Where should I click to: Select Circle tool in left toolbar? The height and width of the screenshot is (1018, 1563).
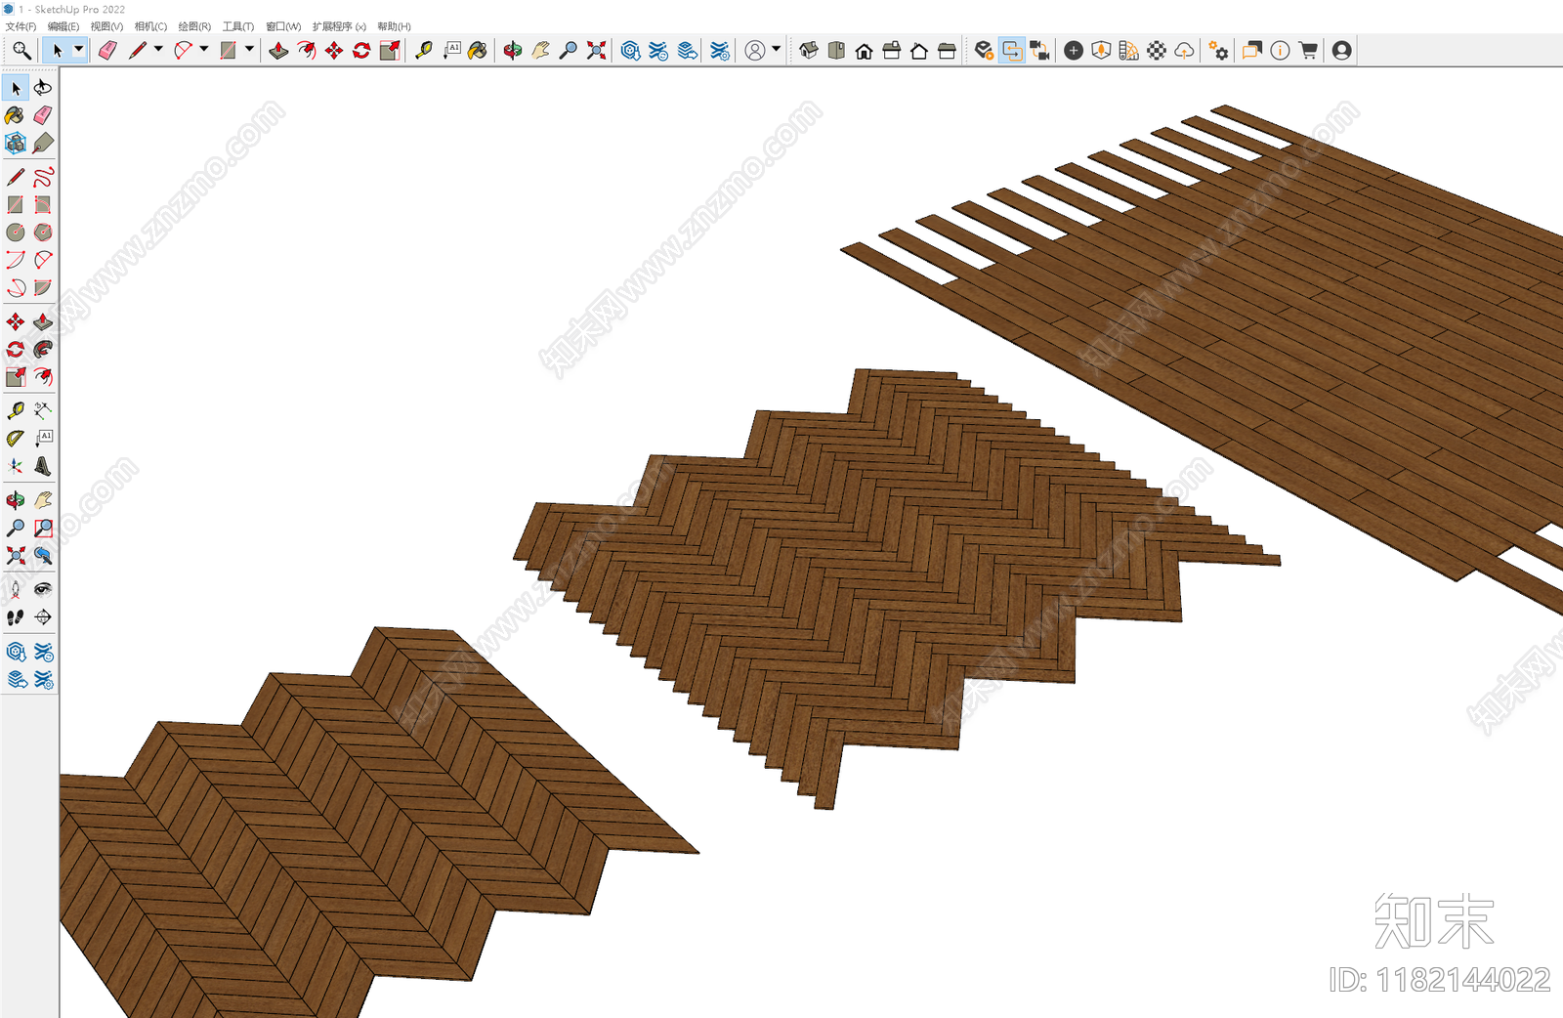coord(16,233)
